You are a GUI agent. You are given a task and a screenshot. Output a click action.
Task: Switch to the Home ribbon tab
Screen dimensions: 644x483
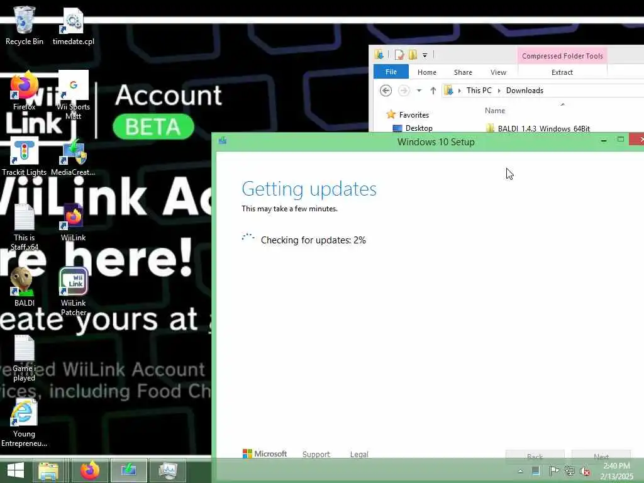427,72
